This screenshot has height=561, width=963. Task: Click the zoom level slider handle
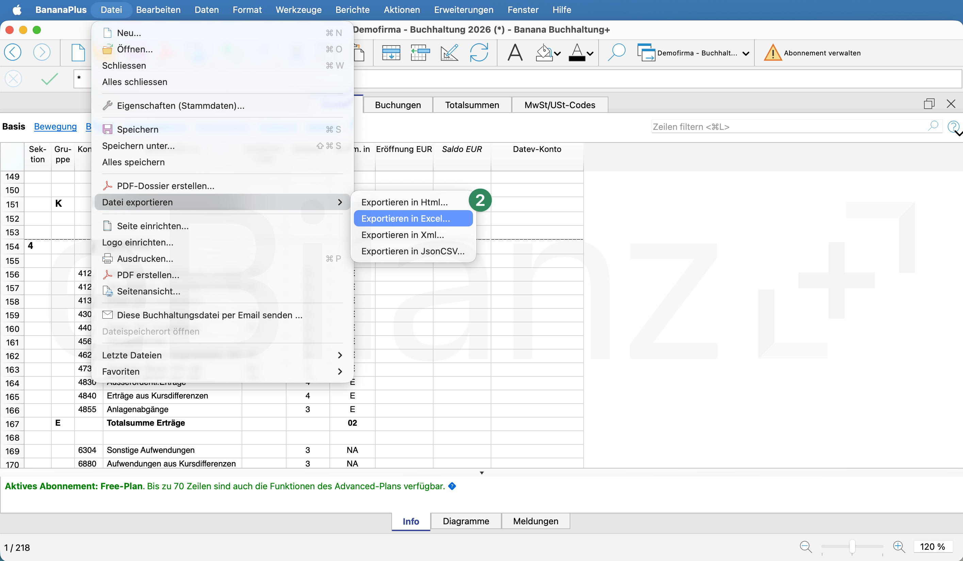(852, 547)
